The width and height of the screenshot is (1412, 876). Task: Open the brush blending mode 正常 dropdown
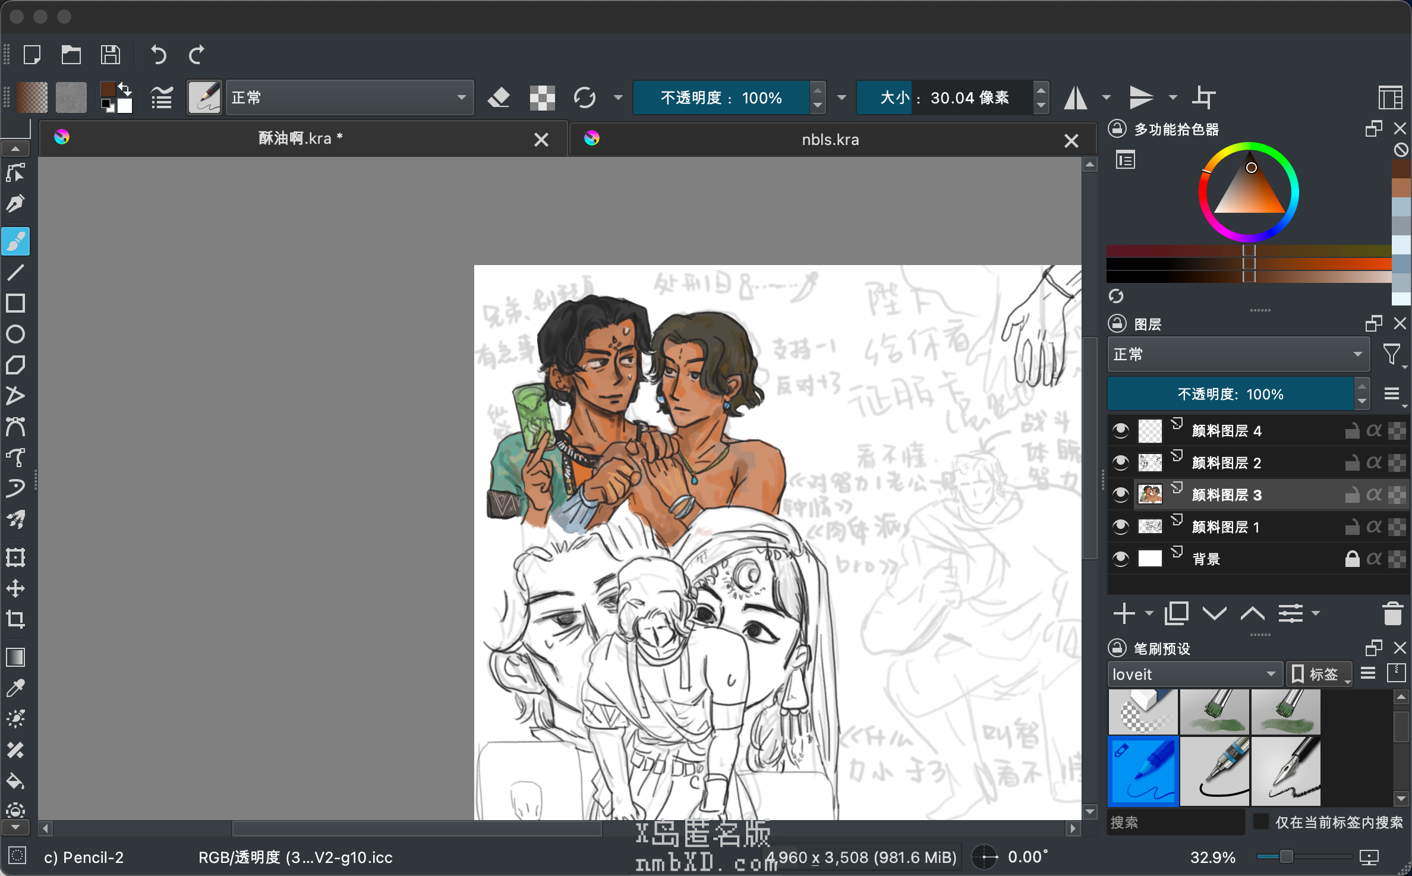point(349,97)
